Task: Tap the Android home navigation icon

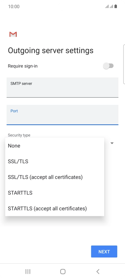Action: click(63, 271)
